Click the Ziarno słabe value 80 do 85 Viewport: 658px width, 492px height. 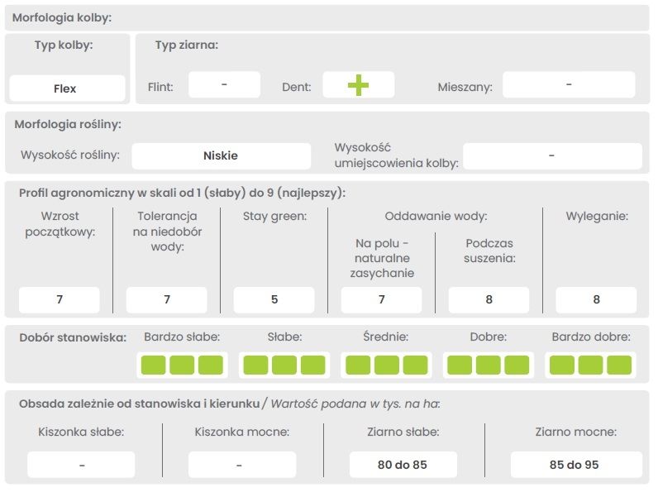click(403, 465)
